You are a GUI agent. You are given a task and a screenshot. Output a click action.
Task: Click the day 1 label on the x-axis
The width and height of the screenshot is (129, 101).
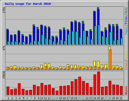coord(8,98)
